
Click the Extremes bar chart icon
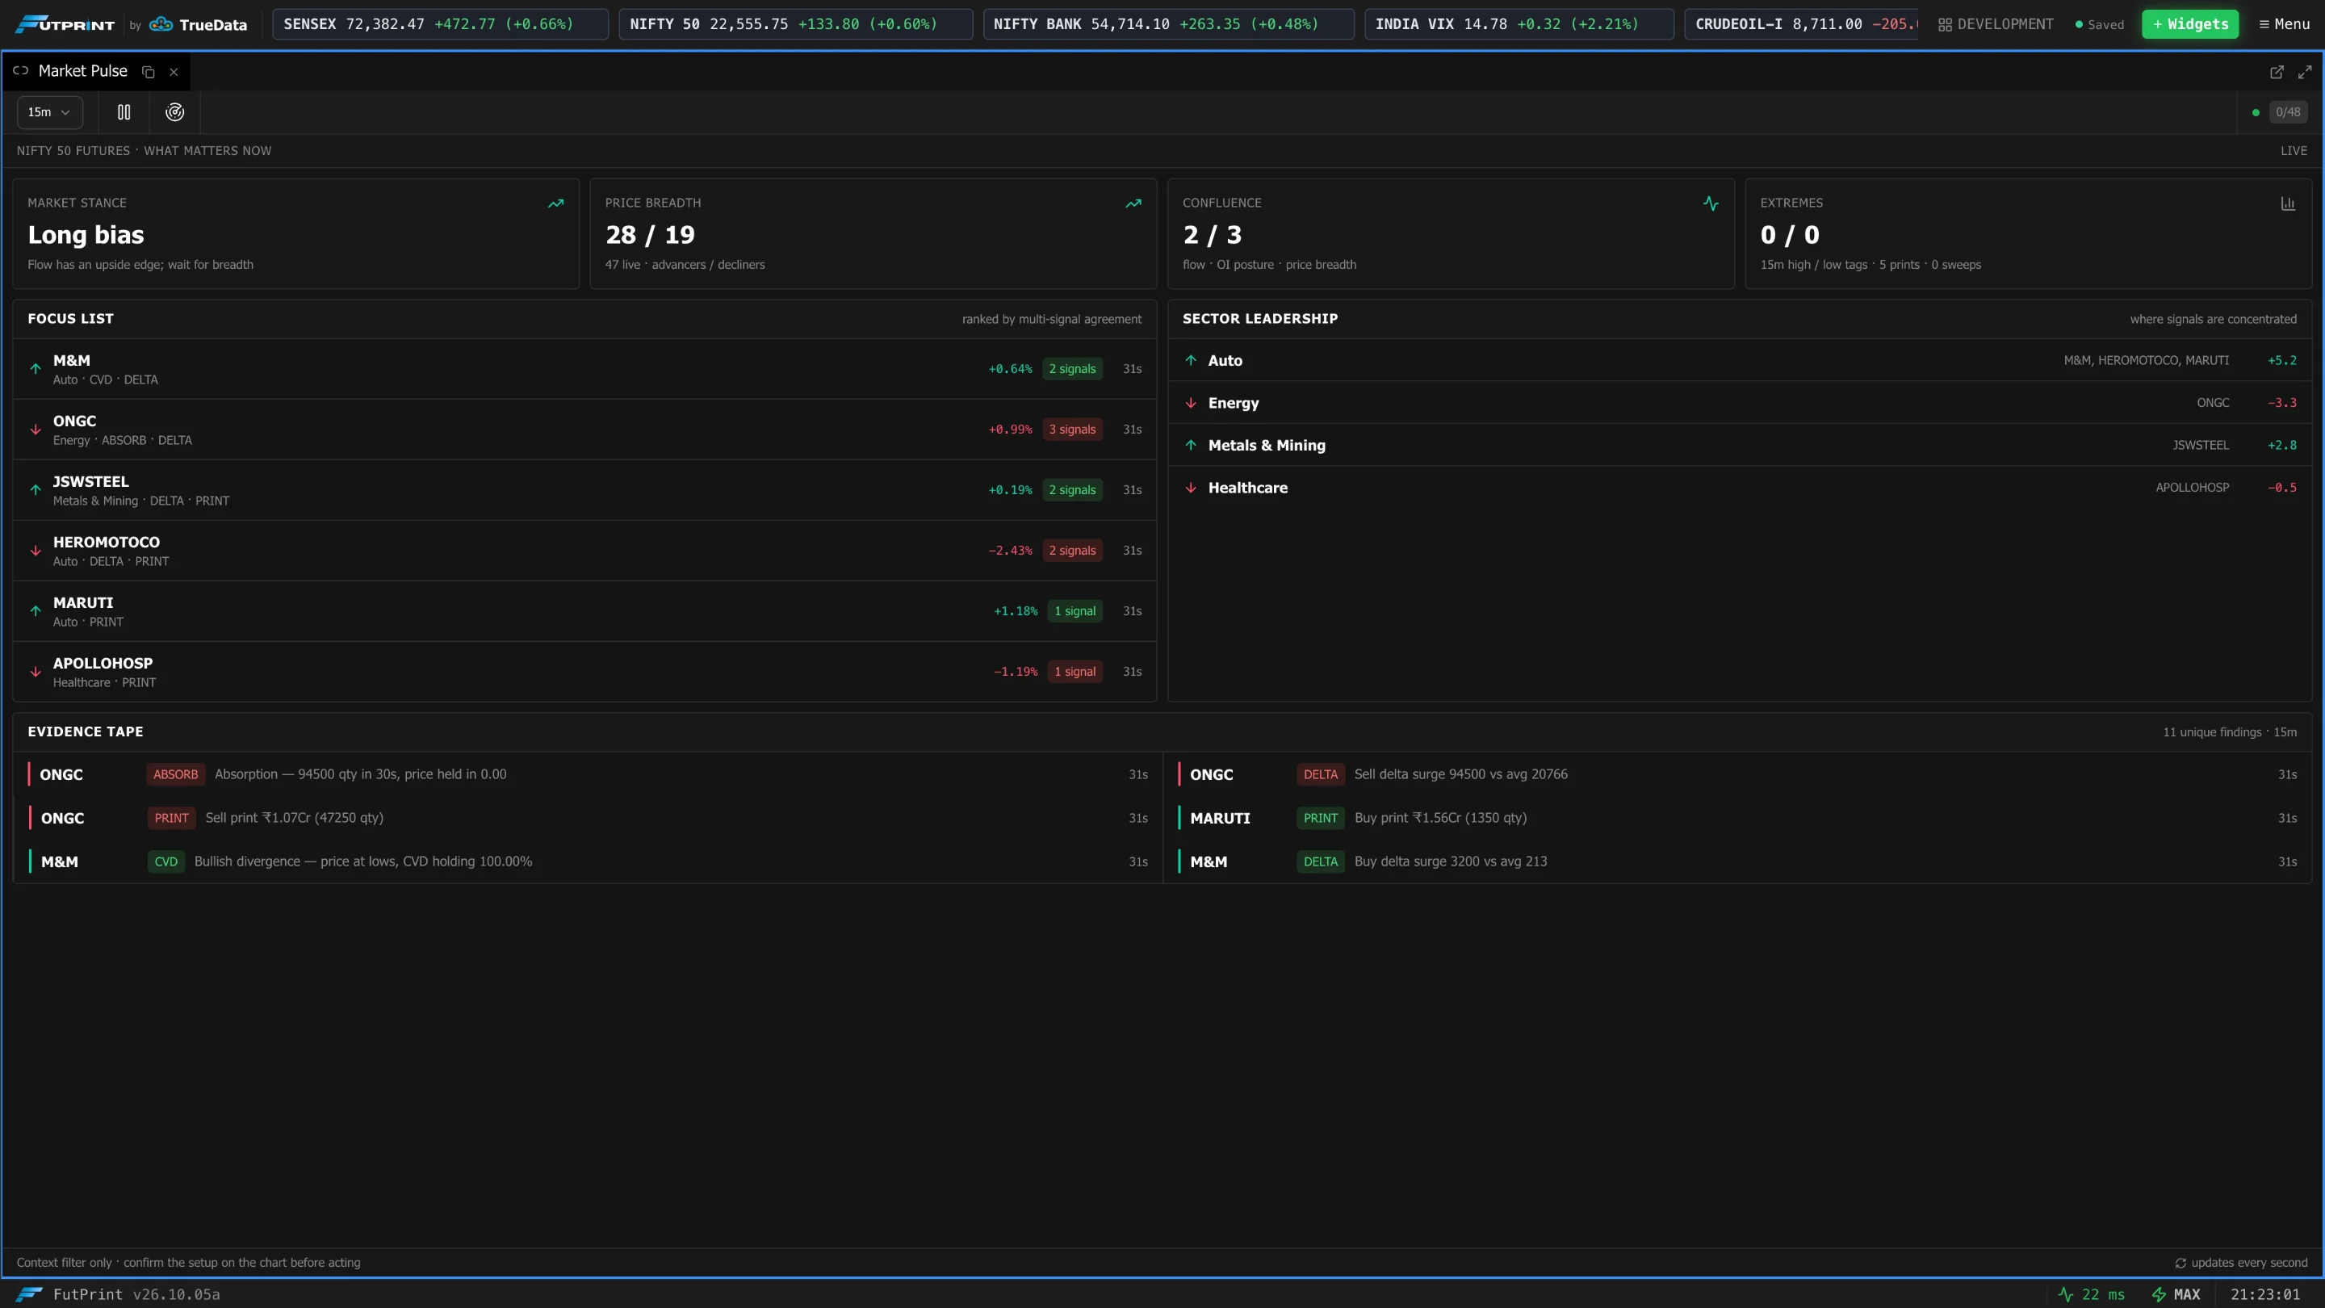[x=2288, y=203]
